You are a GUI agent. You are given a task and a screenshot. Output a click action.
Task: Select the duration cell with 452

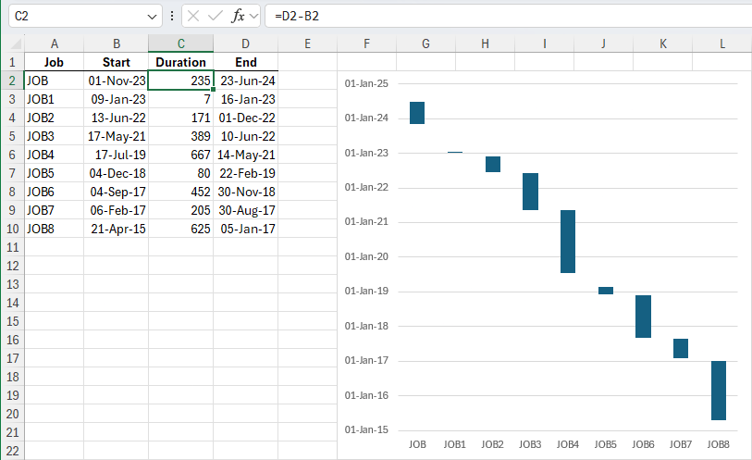(180, 192)
